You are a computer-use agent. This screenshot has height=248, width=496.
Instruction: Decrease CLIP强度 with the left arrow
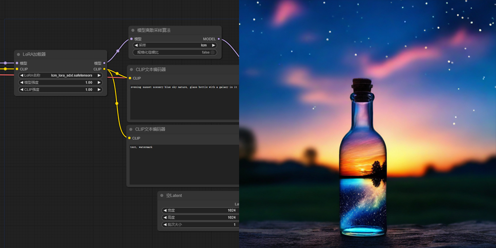pos(21,89)
